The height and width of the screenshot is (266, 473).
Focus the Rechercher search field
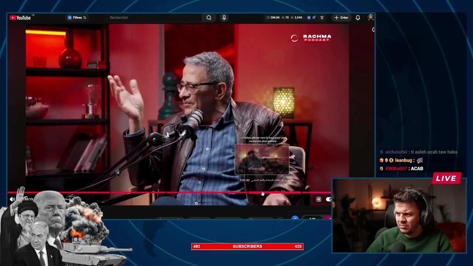point(154,17)
